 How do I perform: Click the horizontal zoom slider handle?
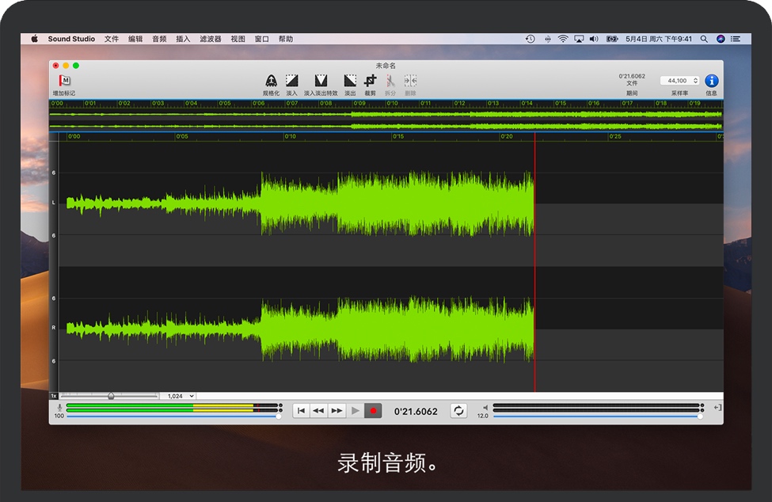click(111, 396)
